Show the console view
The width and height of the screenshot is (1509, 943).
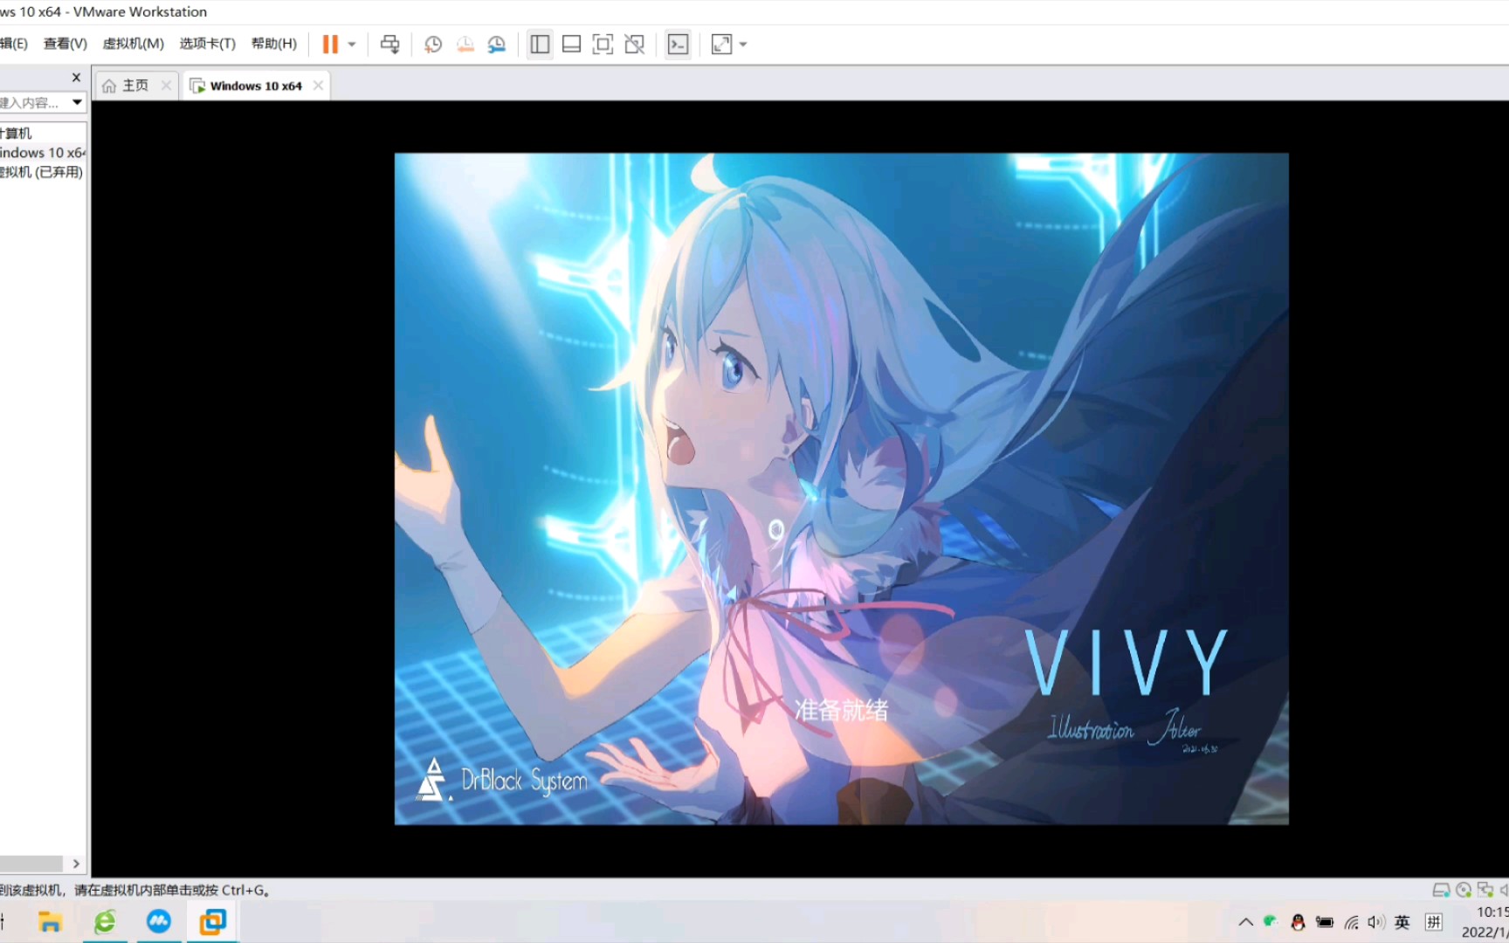678,45
